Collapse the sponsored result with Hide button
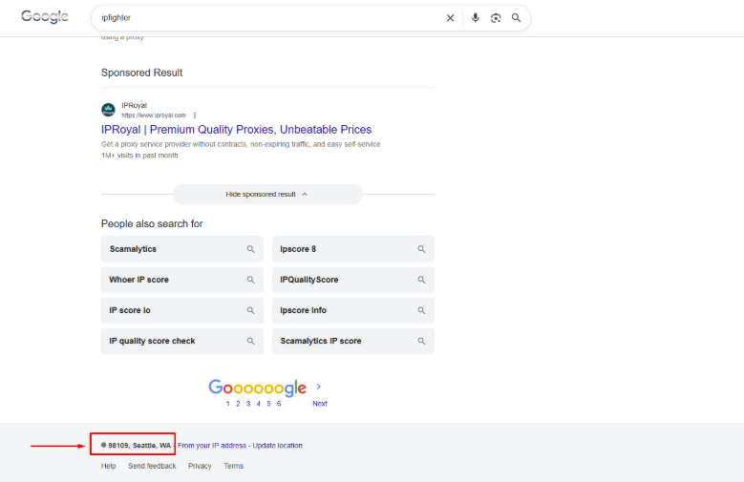The image size is (744, 482). tap(267, 194)
